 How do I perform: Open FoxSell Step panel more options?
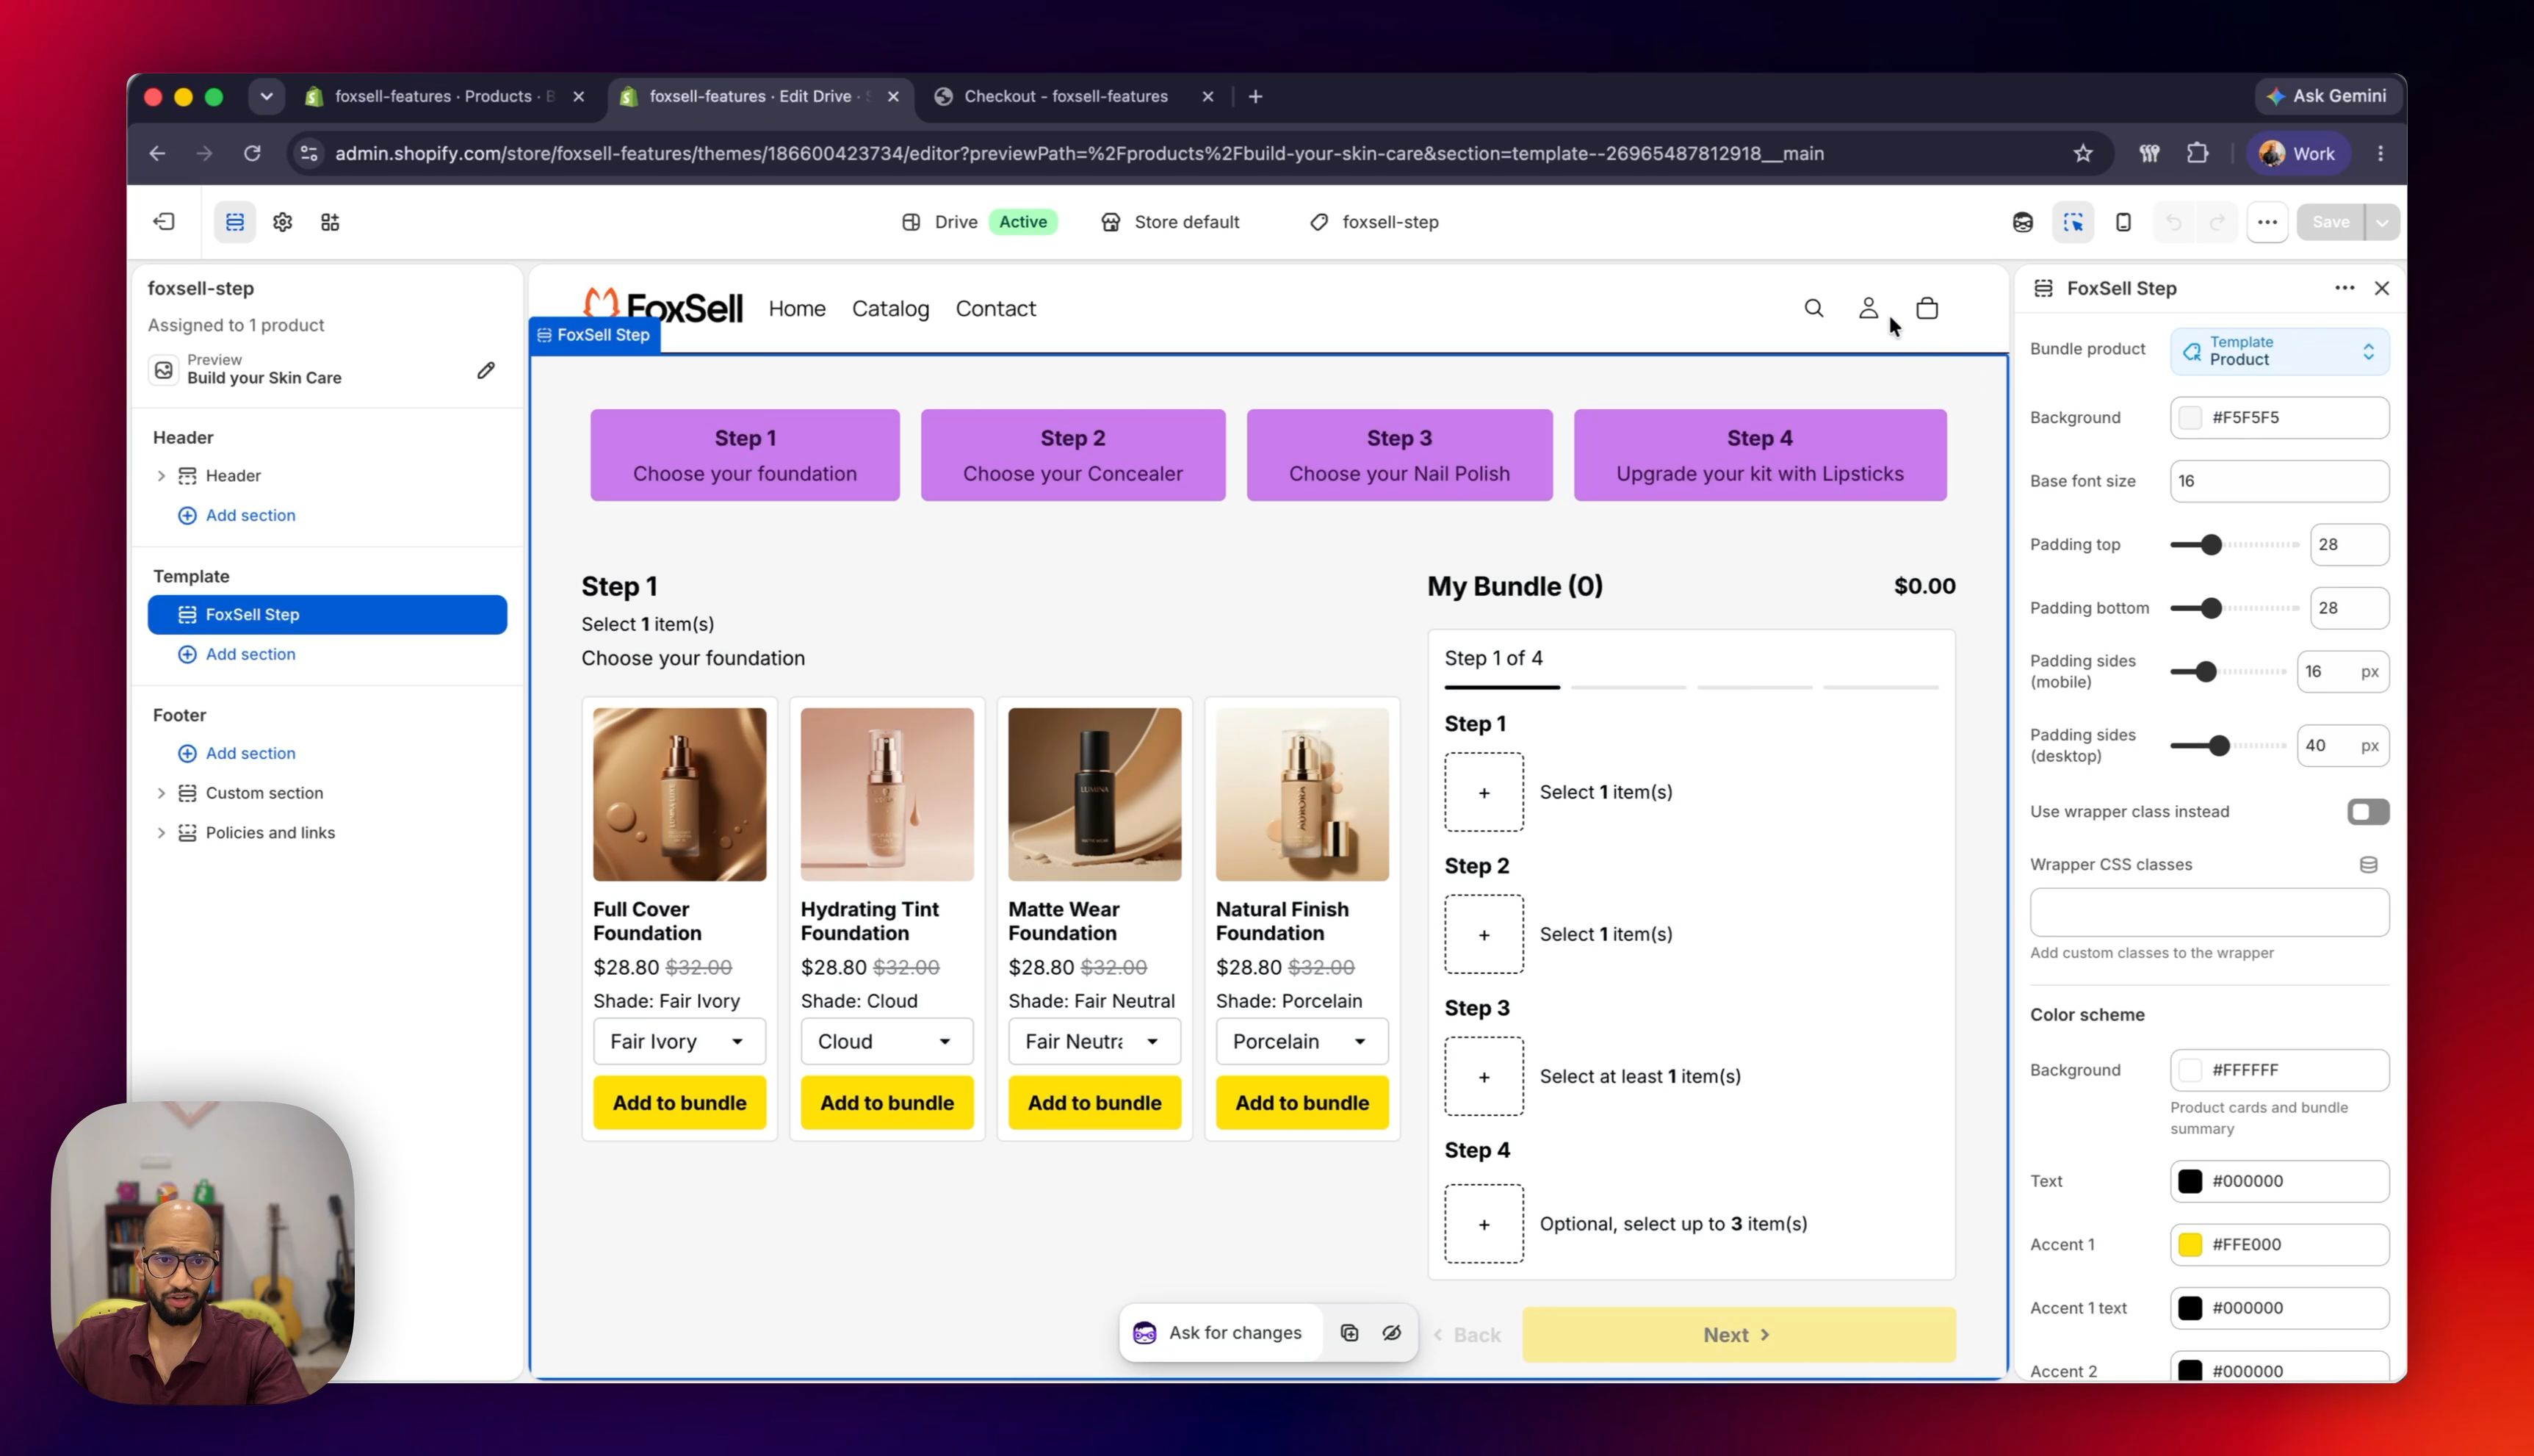click(x=2344, y=288)
